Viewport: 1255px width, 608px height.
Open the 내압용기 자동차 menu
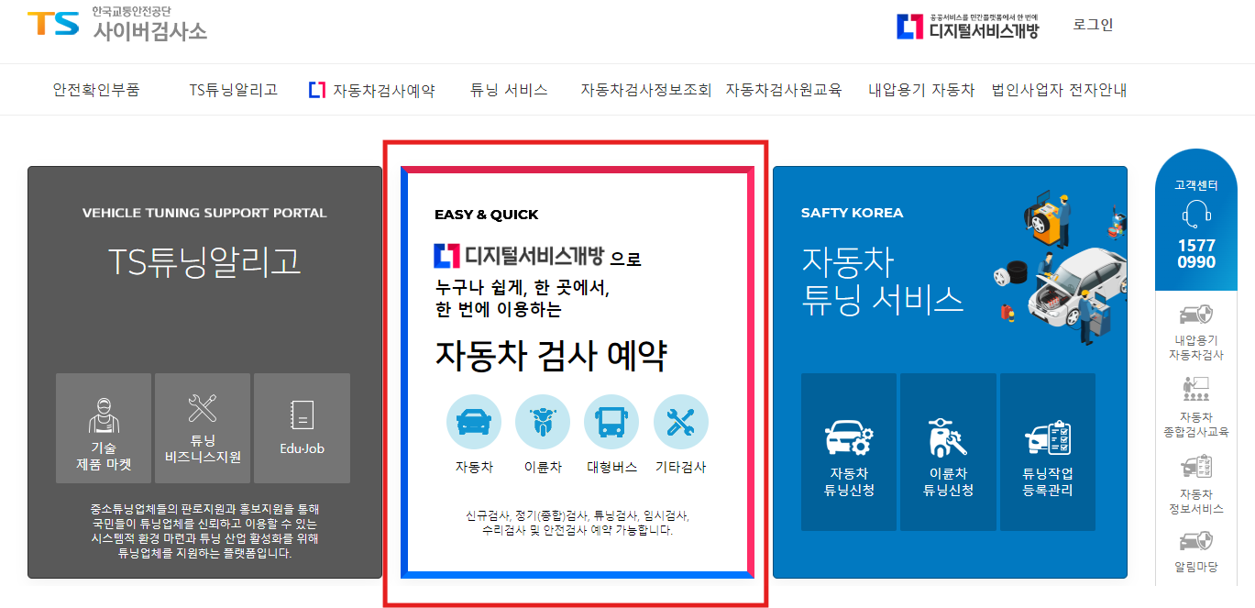(921, 90)
